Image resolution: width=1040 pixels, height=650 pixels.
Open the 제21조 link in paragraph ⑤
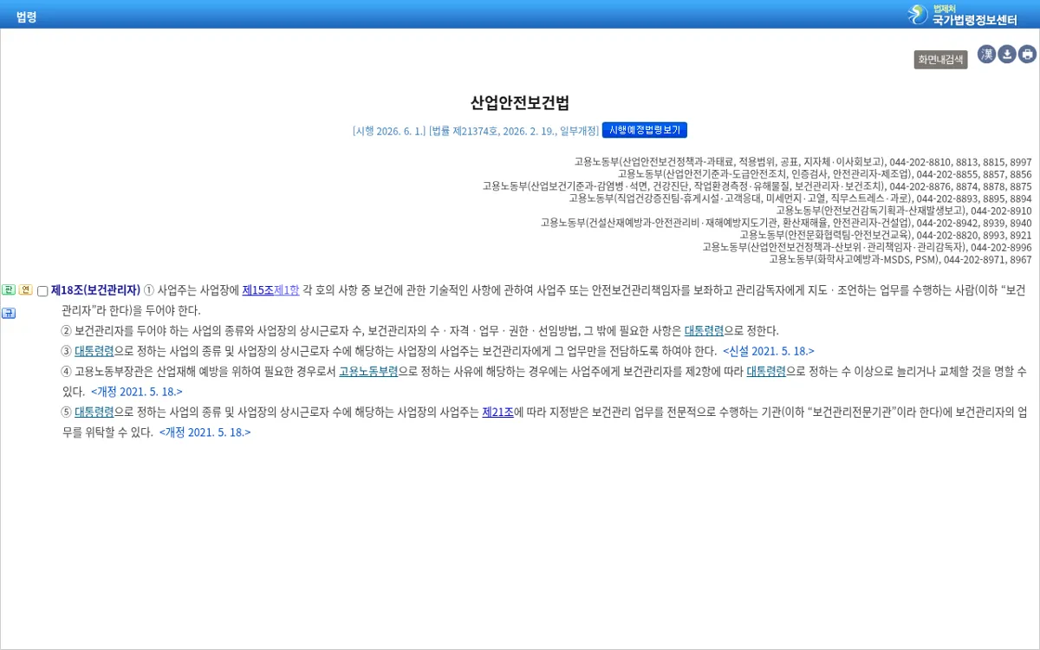coord(498,412)
